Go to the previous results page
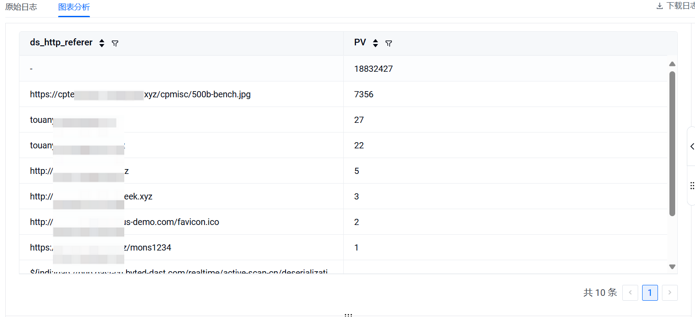The height and width of the screenshot is (317, 695). (x=630, y=293)
